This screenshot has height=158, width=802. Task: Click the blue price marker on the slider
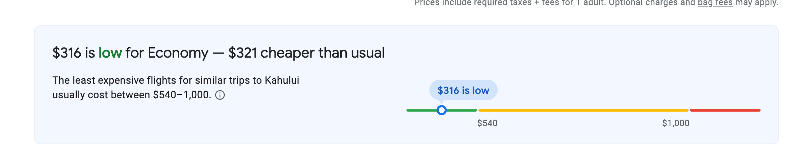[441, 110]
